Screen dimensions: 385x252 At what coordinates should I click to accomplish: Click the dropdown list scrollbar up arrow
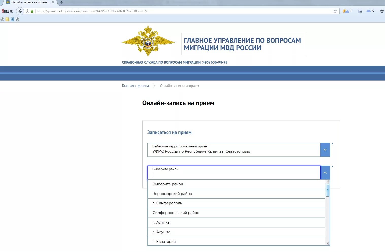327,182
